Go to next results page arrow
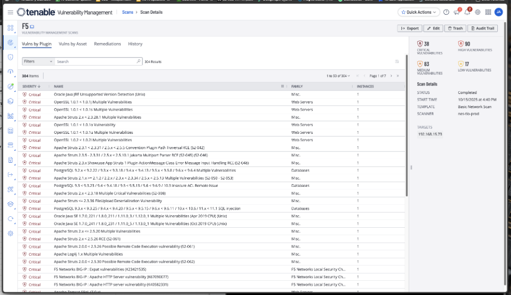The image size is (511, 295). click(391, 76)
